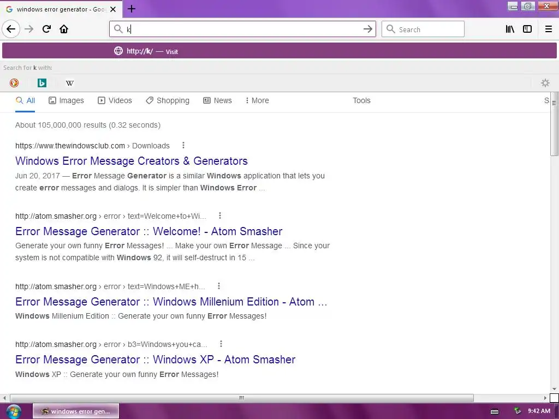The width and height of the screenshot is (559, 419).
Task: Click the 9:42 AM taskbar clock
Action: tap(539, 411)
